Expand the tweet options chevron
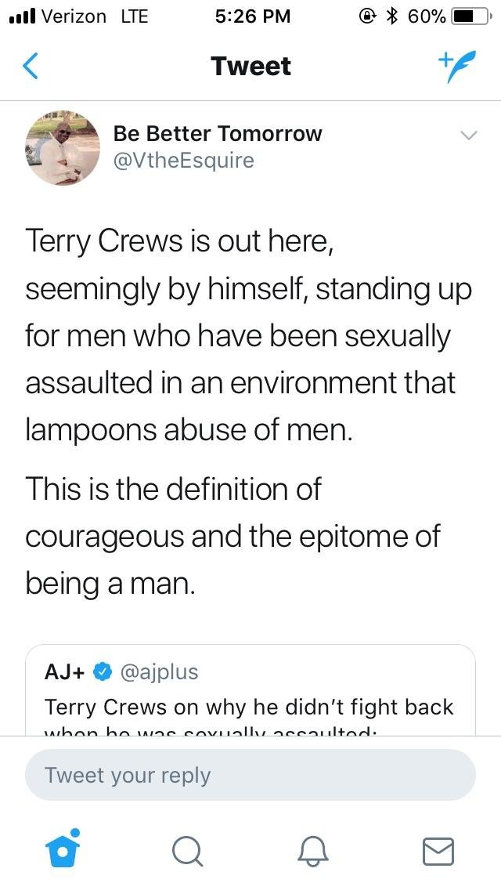This screenshot has height=890, width=501. click(x=467, y=136)
